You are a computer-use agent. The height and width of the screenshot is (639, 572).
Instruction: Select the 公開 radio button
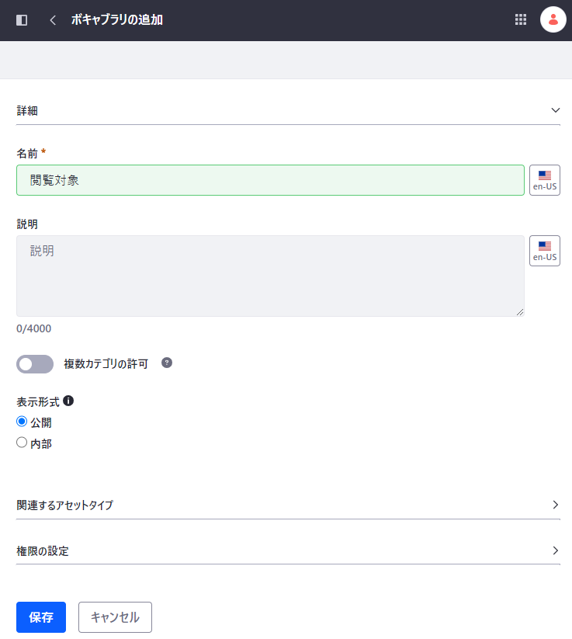(x=22, y=422)
